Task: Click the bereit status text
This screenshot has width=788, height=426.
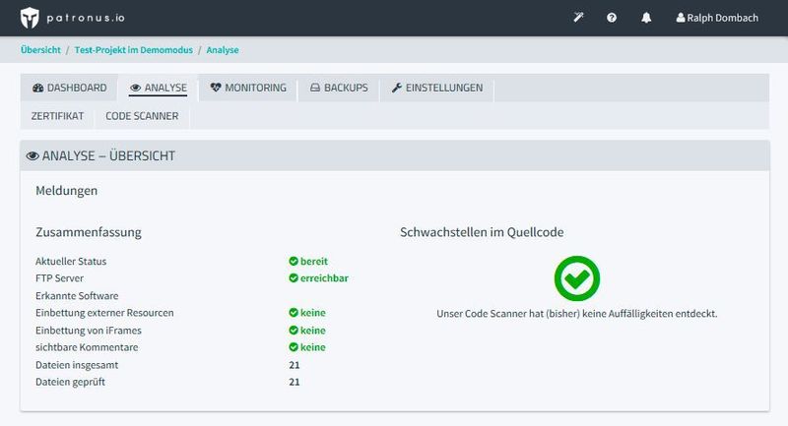Action: coord(314,261)
